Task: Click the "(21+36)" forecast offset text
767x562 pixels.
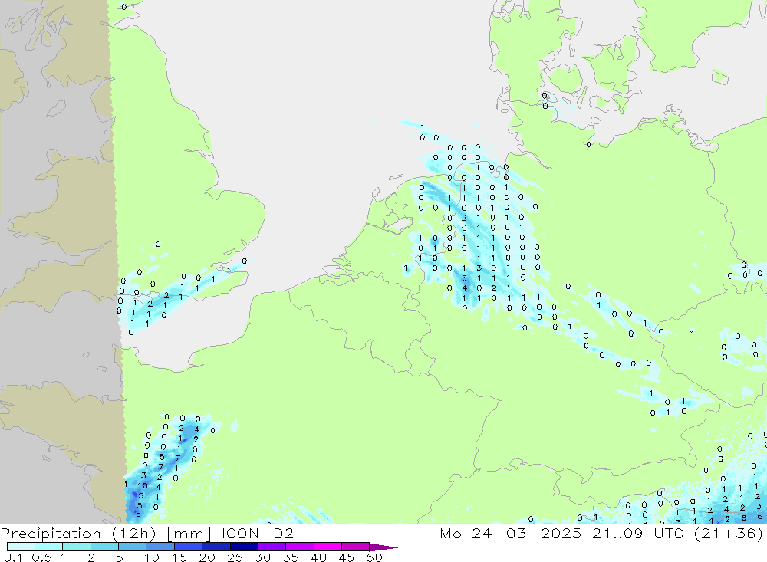Action: [x=729, y=533]
